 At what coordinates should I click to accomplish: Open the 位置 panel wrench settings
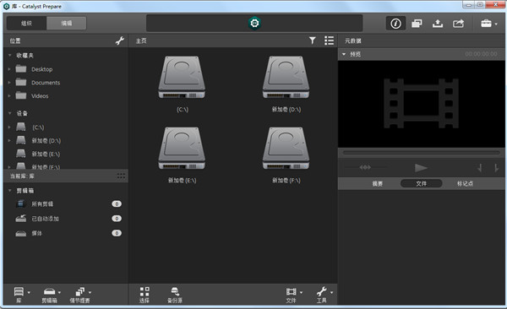120,41
